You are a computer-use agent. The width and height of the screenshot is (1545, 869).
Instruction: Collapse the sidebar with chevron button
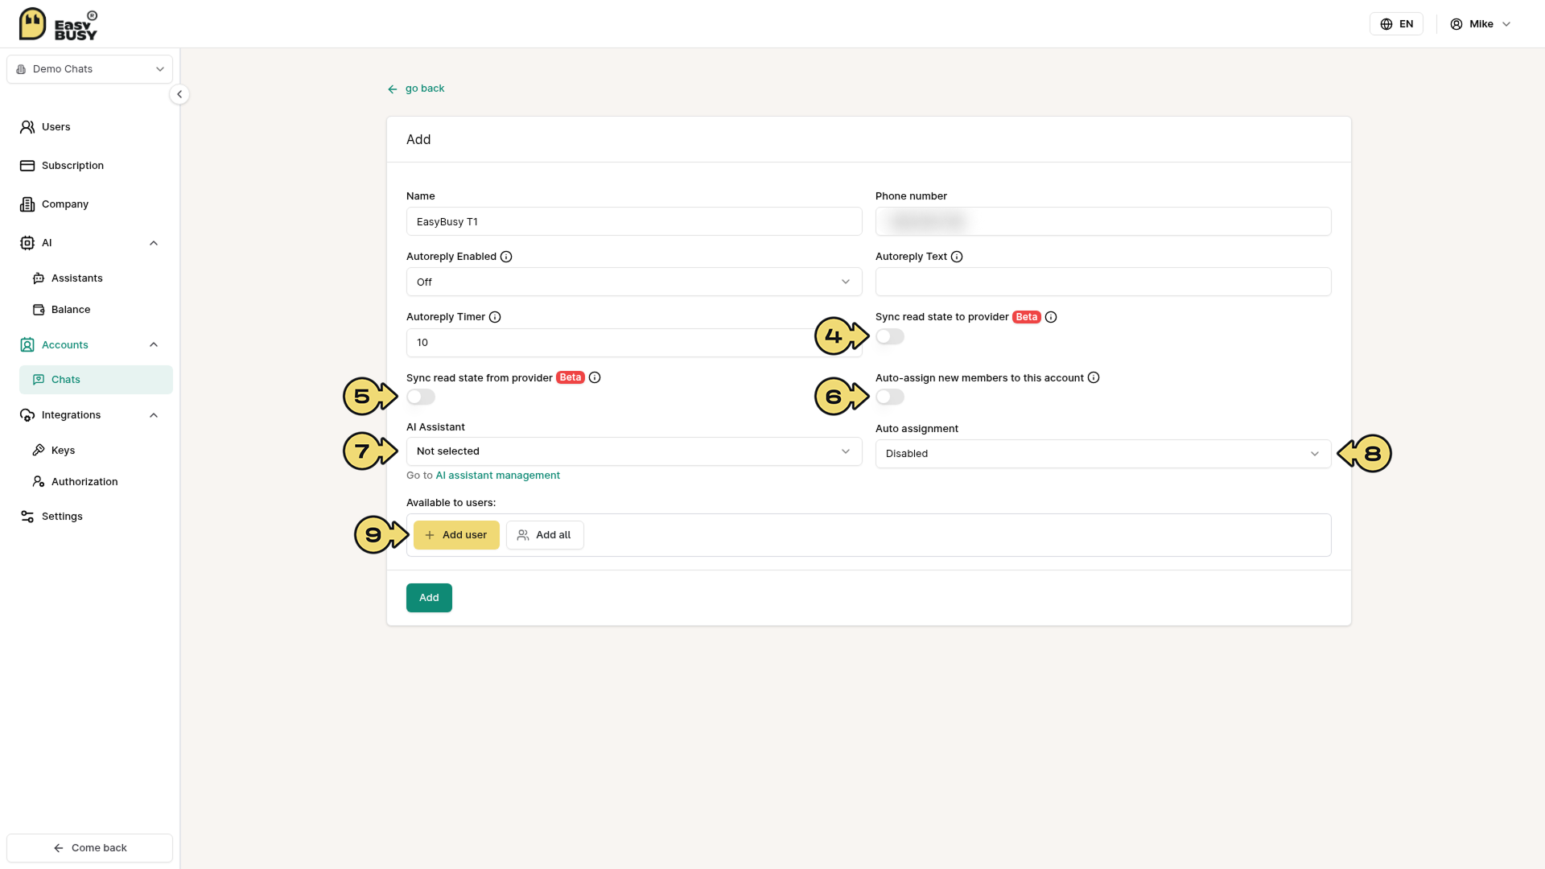pyautogui.click(x=179, y=94)
